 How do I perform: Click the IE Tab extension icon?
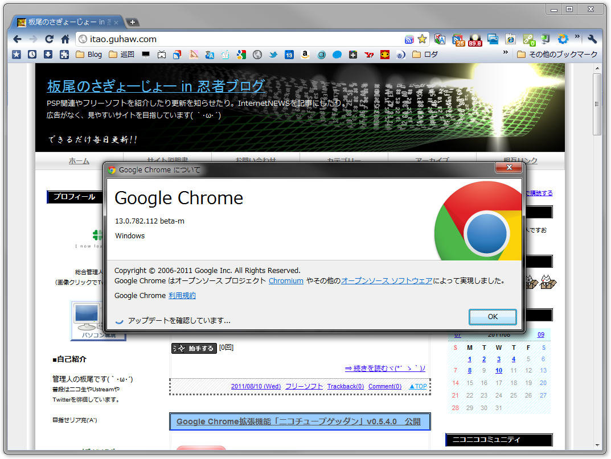click(x=510, y=39)
